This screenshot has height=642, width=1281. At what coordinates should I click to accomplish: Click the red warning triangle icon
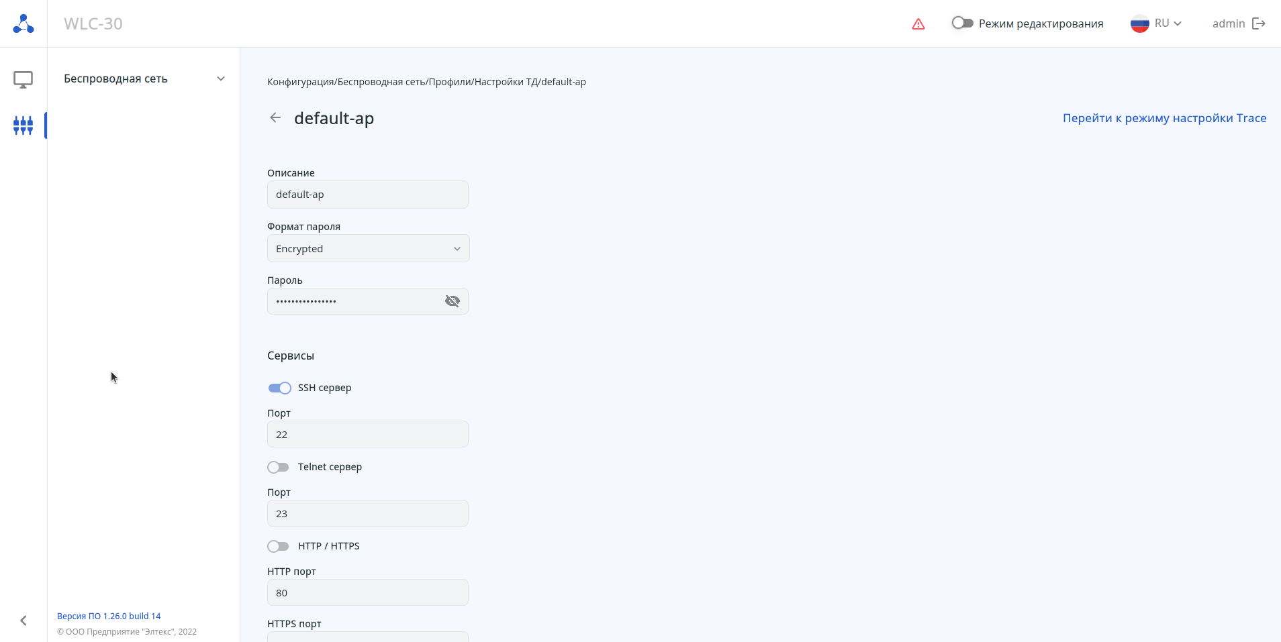[x=918, y=24]
